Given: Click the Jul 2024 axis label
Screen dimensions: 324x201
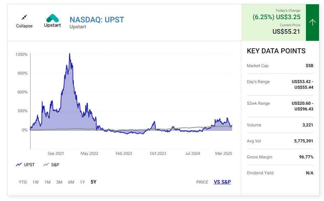Looking at the screenshot, I should pyautogui.click(x=193, y=153).
